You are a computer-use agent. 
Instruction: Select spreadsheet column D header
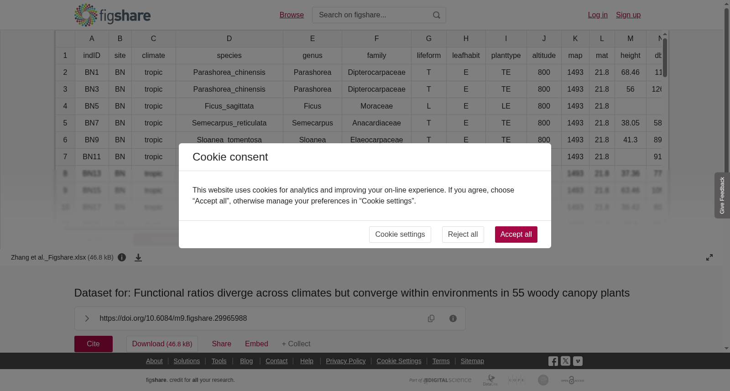pyautogui.click(x=229, y=39)
